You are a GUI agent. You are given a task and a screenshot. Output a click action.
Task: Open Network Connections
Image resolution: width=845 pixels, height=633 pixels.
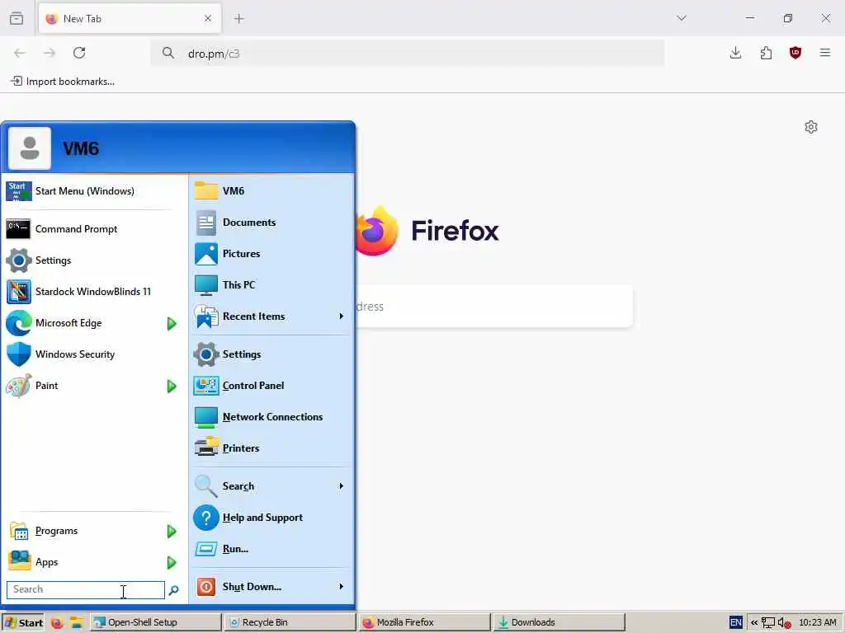click(271, 416)
